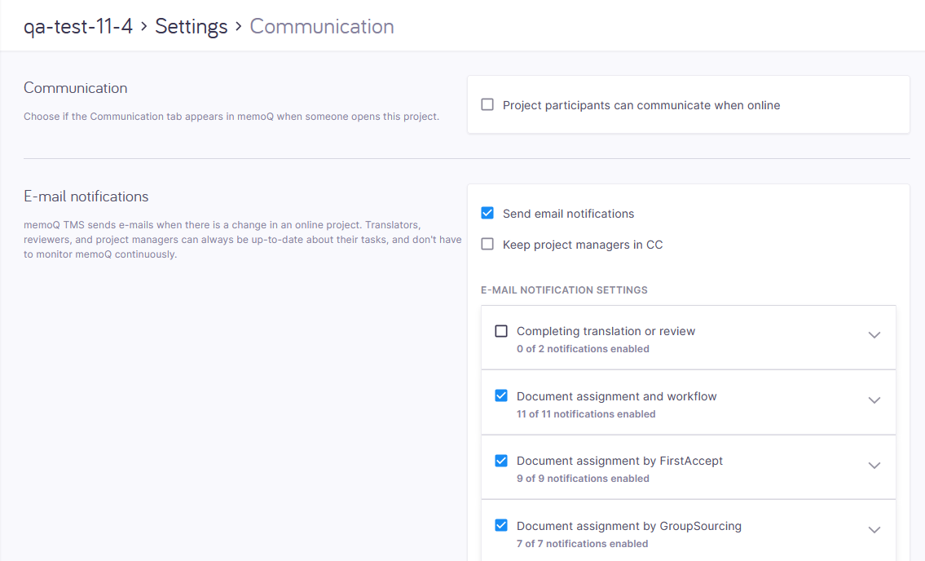925x561 pixels.
Task: Expand Completing translation or review chevron
Action: (874, 335)
